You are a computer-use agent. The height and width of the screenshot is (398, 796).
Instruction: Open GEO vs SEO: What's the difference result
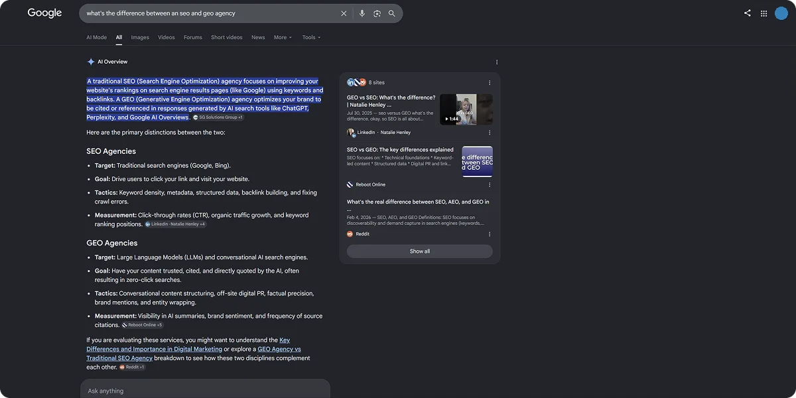391,101
